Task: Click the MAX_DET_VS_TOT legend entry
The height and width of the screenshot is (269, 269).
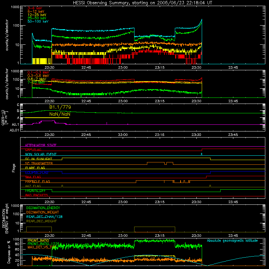Action: click(x=42, y=247)
